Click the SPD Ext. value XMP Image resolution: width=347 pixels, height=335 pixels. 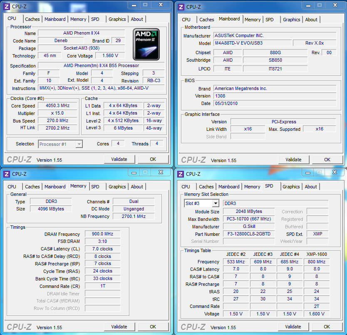[x=317, y=234]
